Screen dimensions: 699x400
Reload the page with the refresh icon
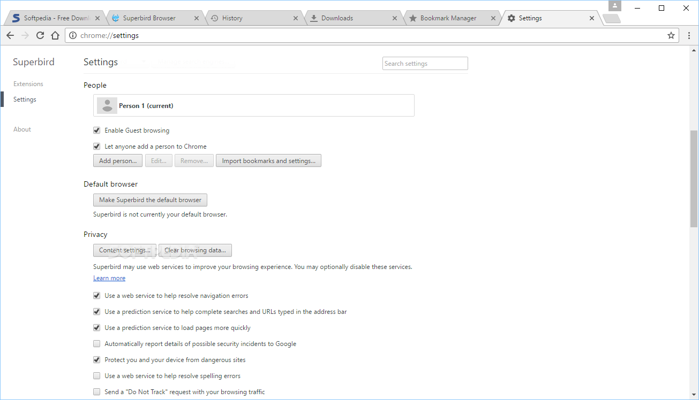[x=40, y=35]
